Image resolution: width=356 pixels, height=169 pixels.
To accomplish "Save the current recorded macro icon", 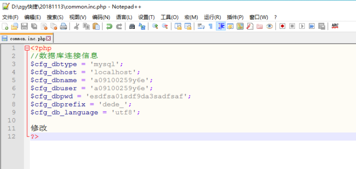I will tap(322, 26).
